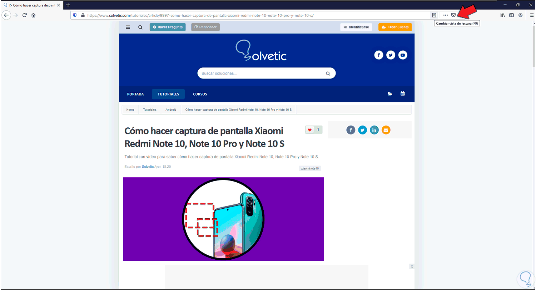
Task: Toggle reader view icon in address bar
Action: 434,15
